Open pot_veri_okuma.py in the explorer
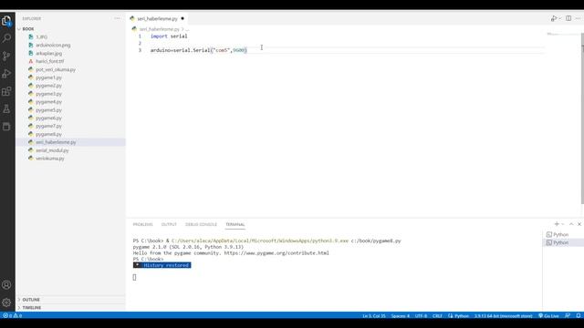Viewport: 584px width, 328px height. (x=56, y=69)
